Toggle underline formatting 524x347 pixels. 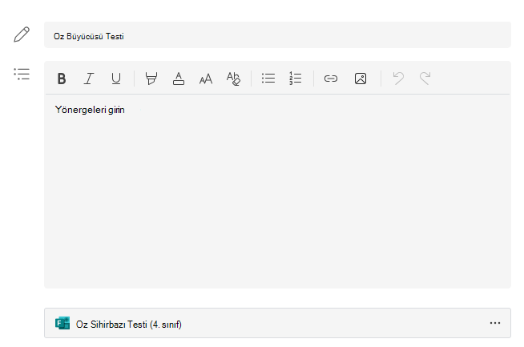pyautogui.click(x=116, y=79)
